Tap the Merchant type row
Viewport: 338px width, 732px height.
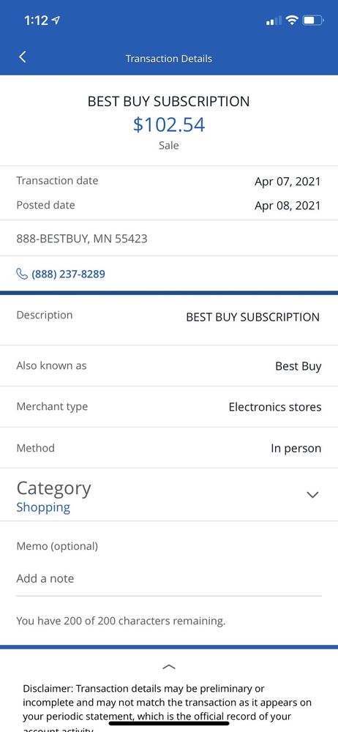pyautogui.click(x=169, y=406)
